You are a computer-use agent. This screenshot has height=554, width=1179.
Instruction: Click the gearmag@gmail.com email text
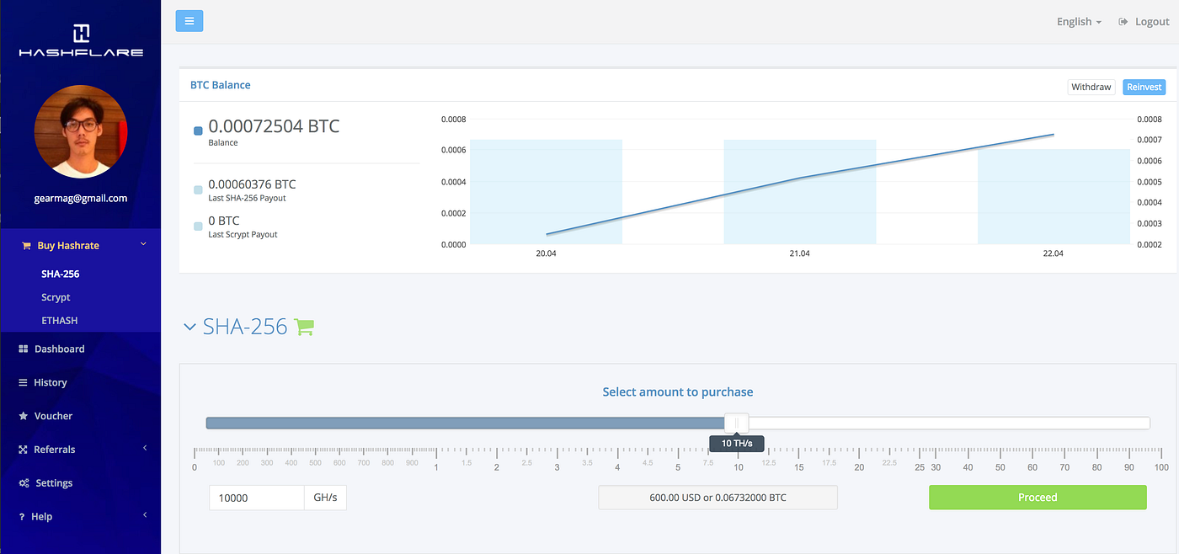click(82, 199)
